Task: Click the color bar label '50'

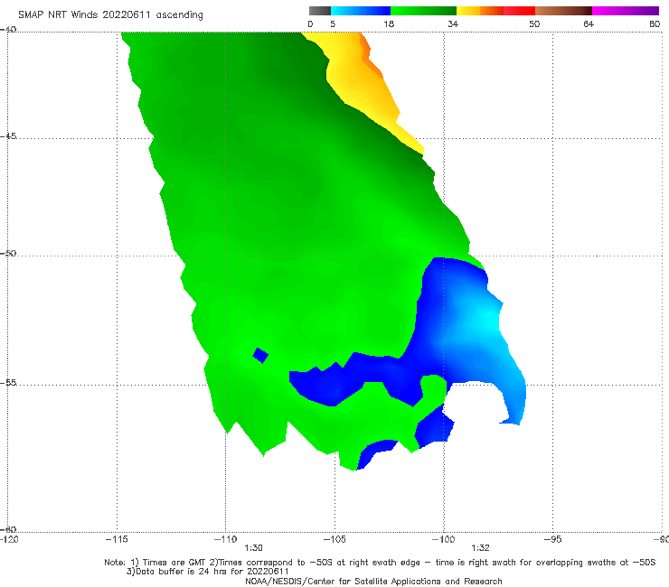Action: [534, 23]
